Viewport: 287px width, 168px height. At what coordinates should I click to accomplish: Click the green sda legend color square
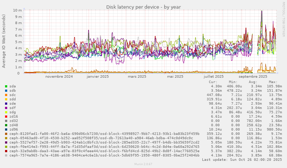tap(6, 86)
